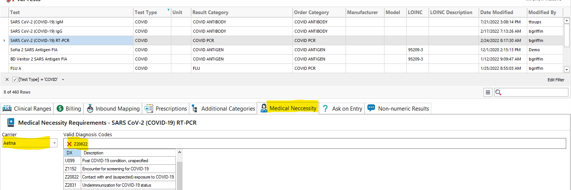Click the Model column header

coord(395,12)
